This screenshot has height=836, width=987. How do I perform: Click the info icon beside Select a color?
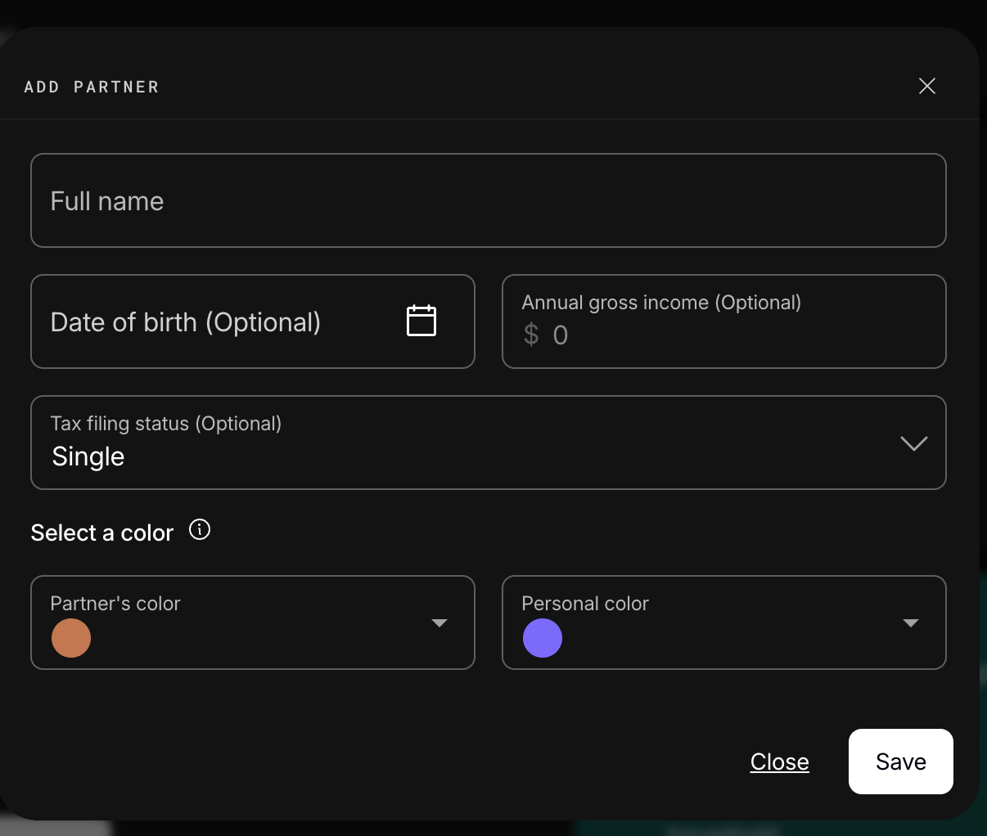click(200, 530)
